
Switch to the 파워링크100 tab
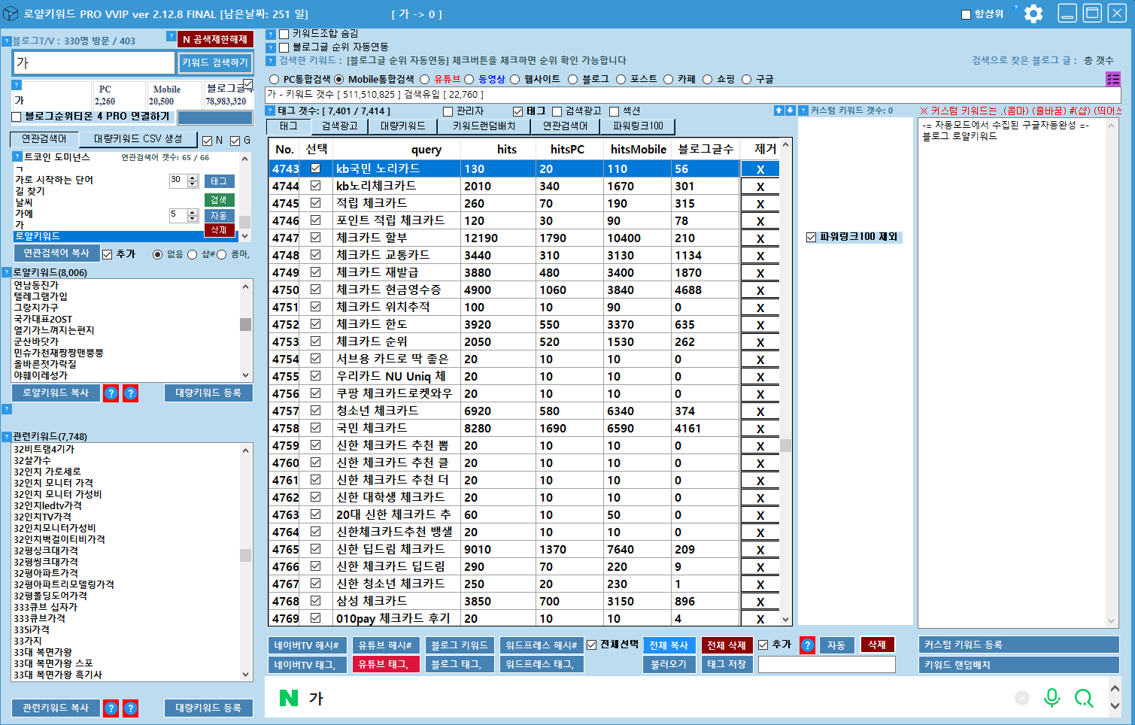tap(638, 126)
